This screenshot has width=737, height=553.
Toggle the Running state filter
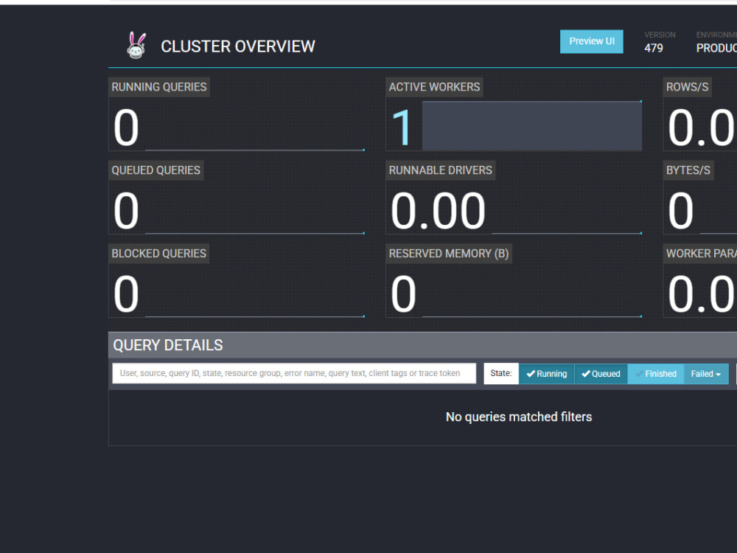pyautogui.click(x=546, y=374)
